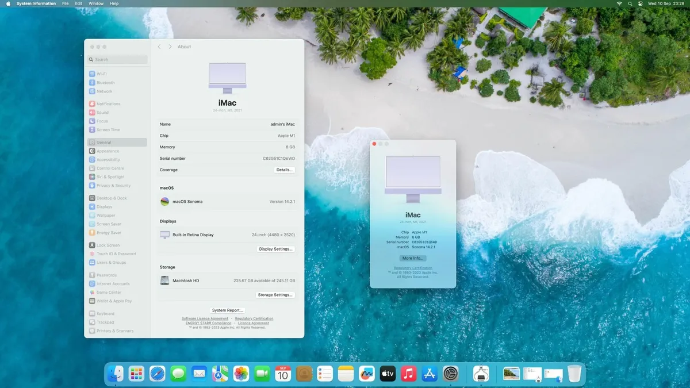
Task: Open Regulatory Certification in the small iMac window
Action: [x=413, y=268]
